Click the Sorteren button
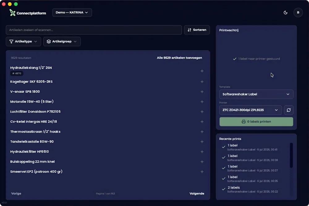This screenshot has width=309, height=206. coord(197,30)
